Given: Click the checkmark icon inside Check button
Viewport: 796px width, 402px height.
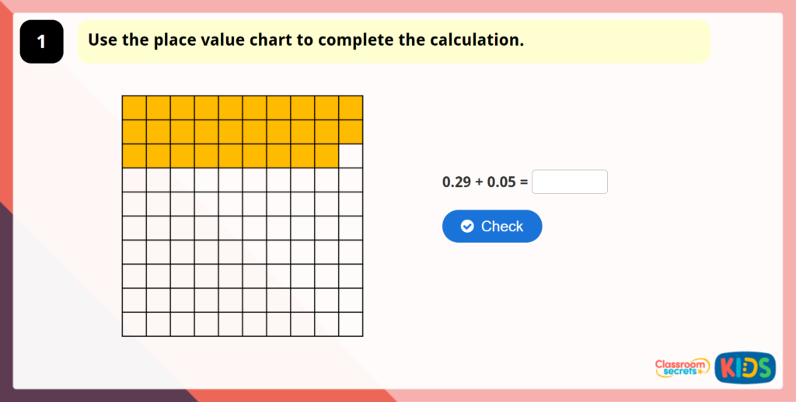Looking at the screenshot, I should coord(467,226).
